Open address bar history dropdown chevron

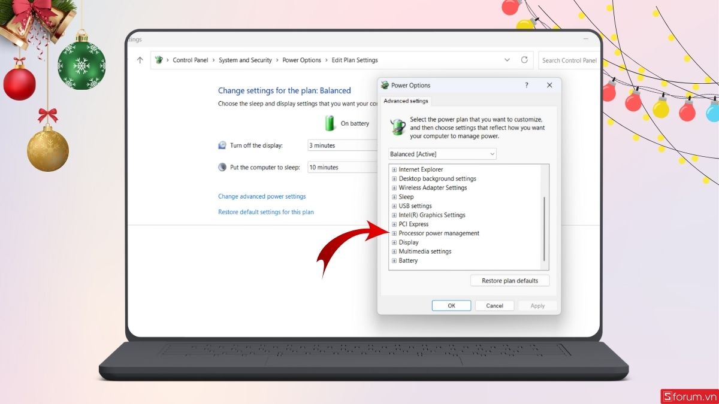(x=507, y=60)
